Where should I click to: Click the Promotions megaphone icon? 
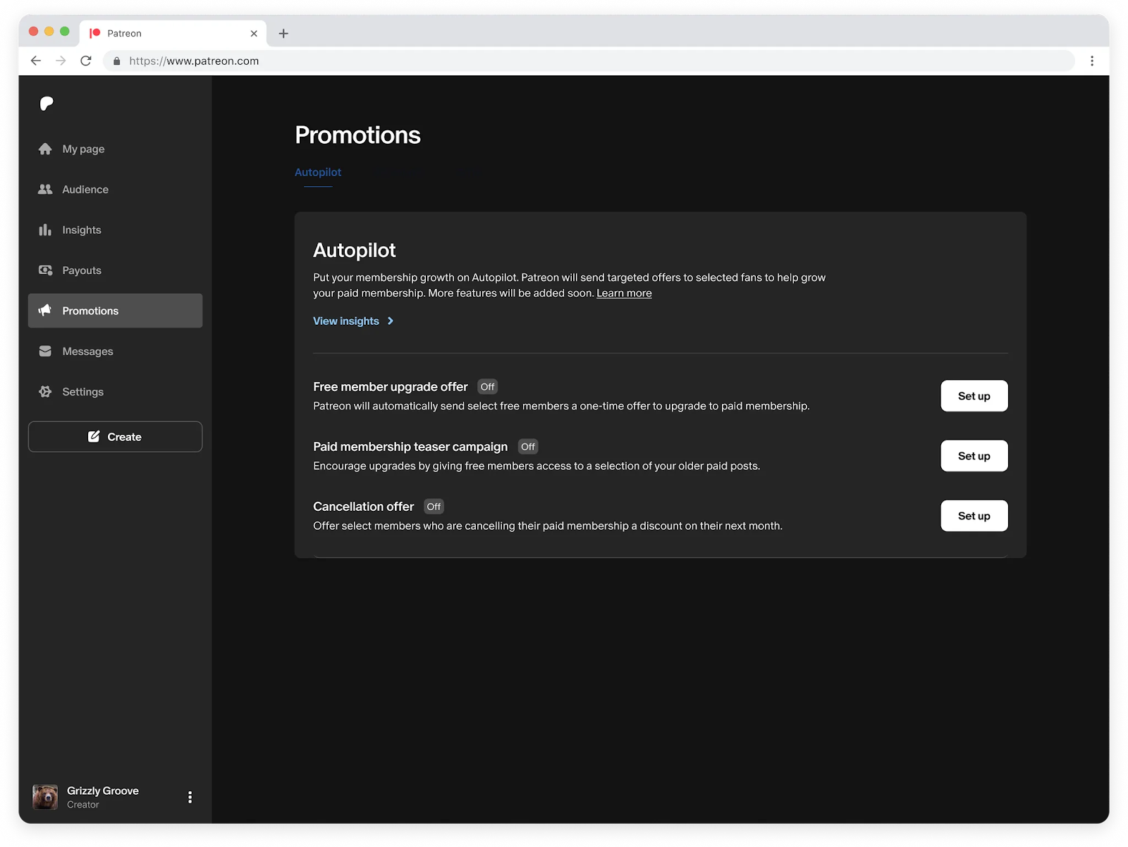pyautogui.click(x=45, y=311)
